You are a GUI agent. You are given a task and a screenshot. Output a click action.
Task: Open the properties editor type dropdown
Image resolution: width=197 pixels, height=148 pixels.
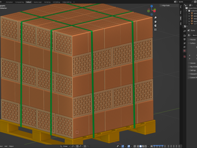pyautogui.click(x=186, y=26)
